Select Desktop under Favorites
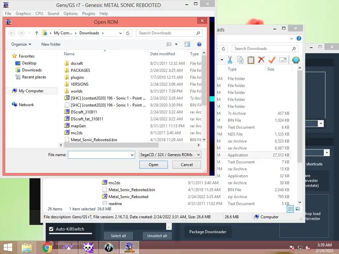Screen dimensions: 339x254 tap(29, 63)
